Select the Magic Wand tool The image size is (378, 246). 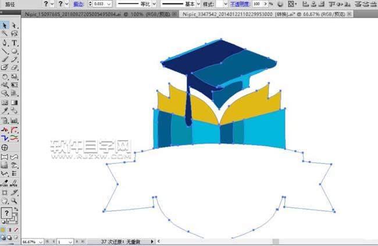(x=4, y=33)
